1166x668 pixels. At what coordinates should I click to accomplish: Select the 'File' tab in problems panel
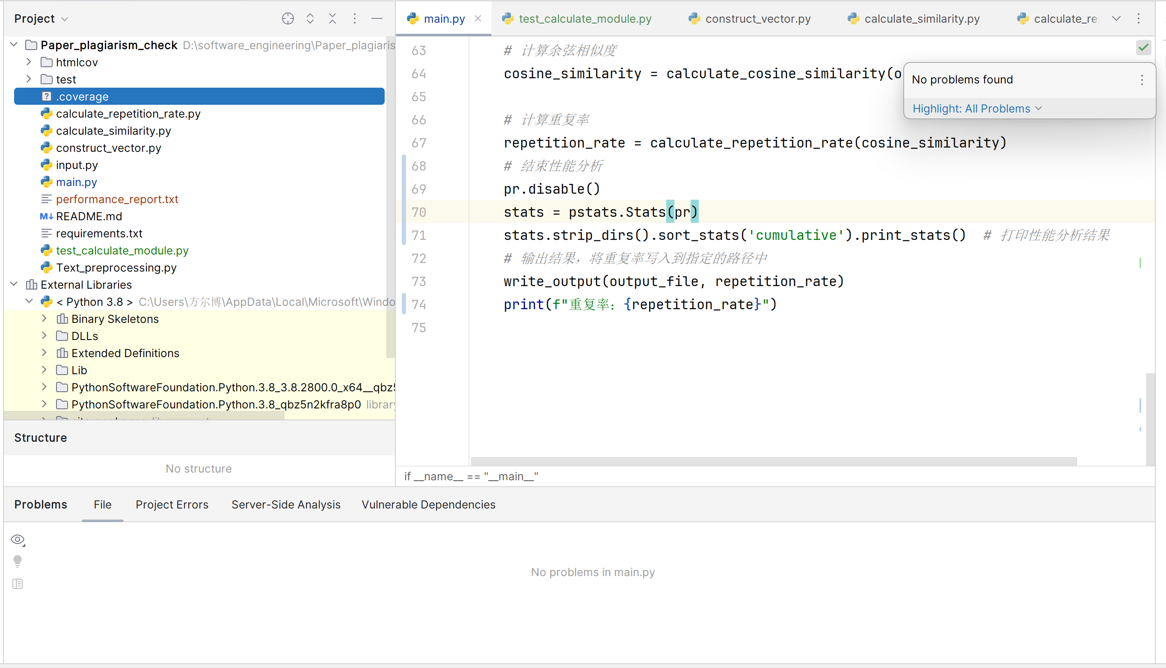(x=102, y=505)
